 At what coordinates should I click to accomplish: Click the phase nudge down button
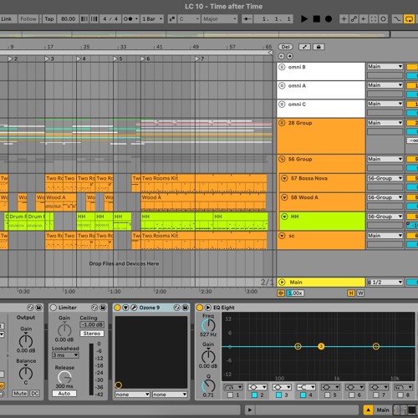point(84,19)
